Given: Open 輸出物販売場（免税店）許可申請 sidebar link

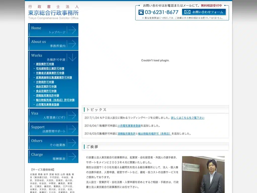Looking at the screenshot, I should pyautogui.click(x=55, y=100).
